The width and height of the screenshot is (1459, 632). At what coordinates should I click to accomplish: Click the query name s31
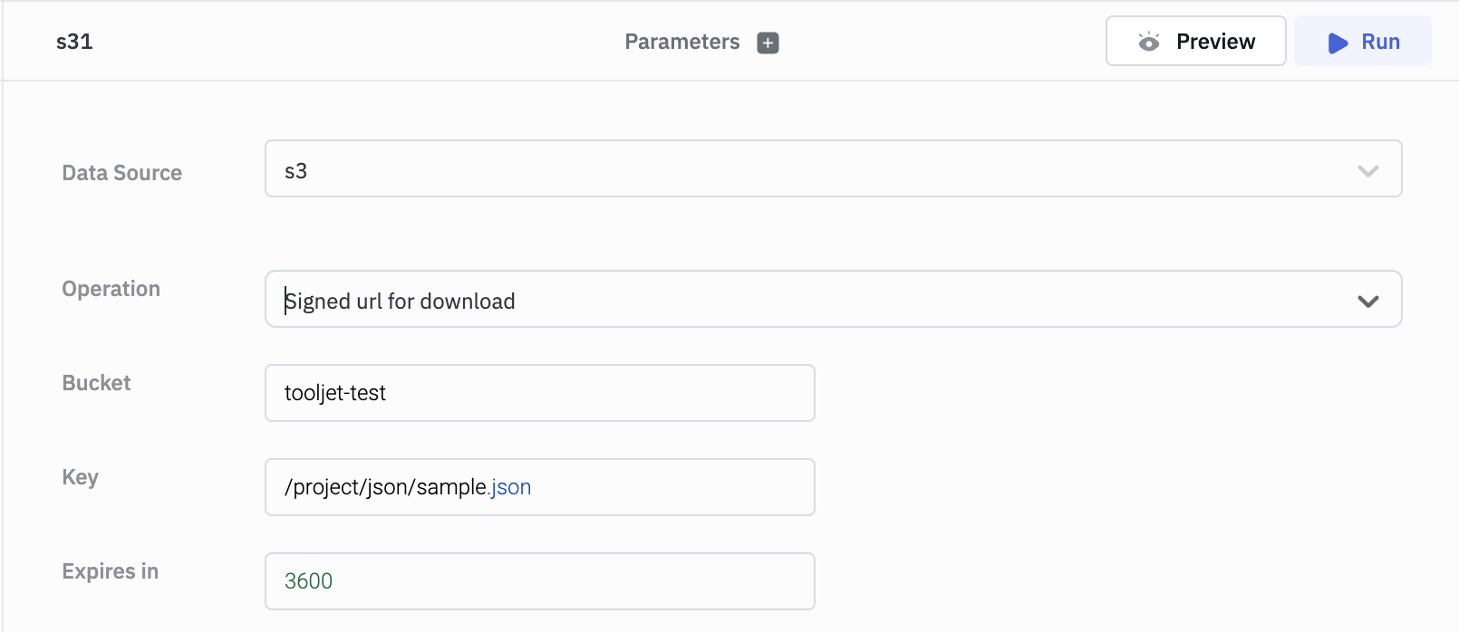pos(74,42)
